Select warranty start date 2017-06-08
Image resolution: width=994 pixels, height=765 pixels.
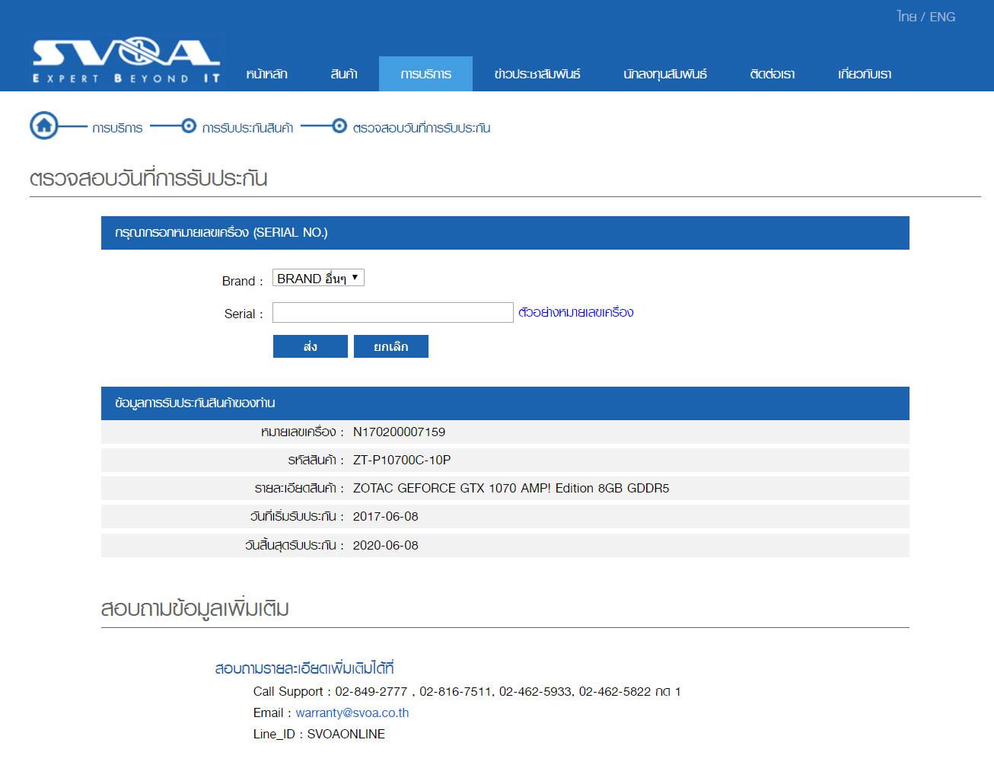coord(386,516)
